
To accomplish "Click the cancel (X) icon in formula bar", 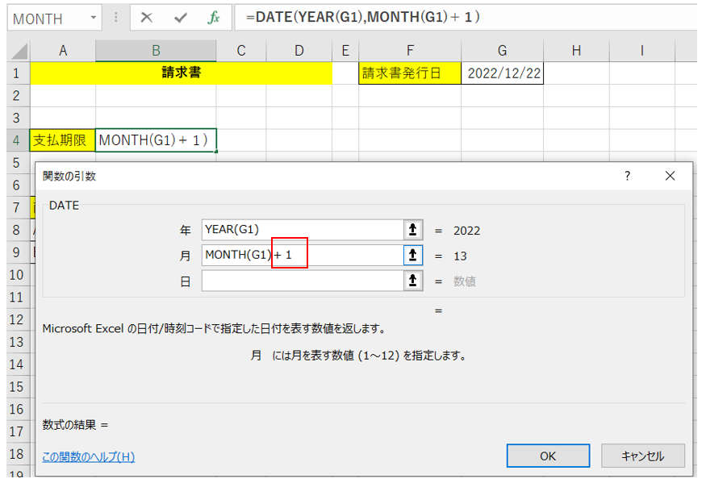I will click(x=147, y=18).
